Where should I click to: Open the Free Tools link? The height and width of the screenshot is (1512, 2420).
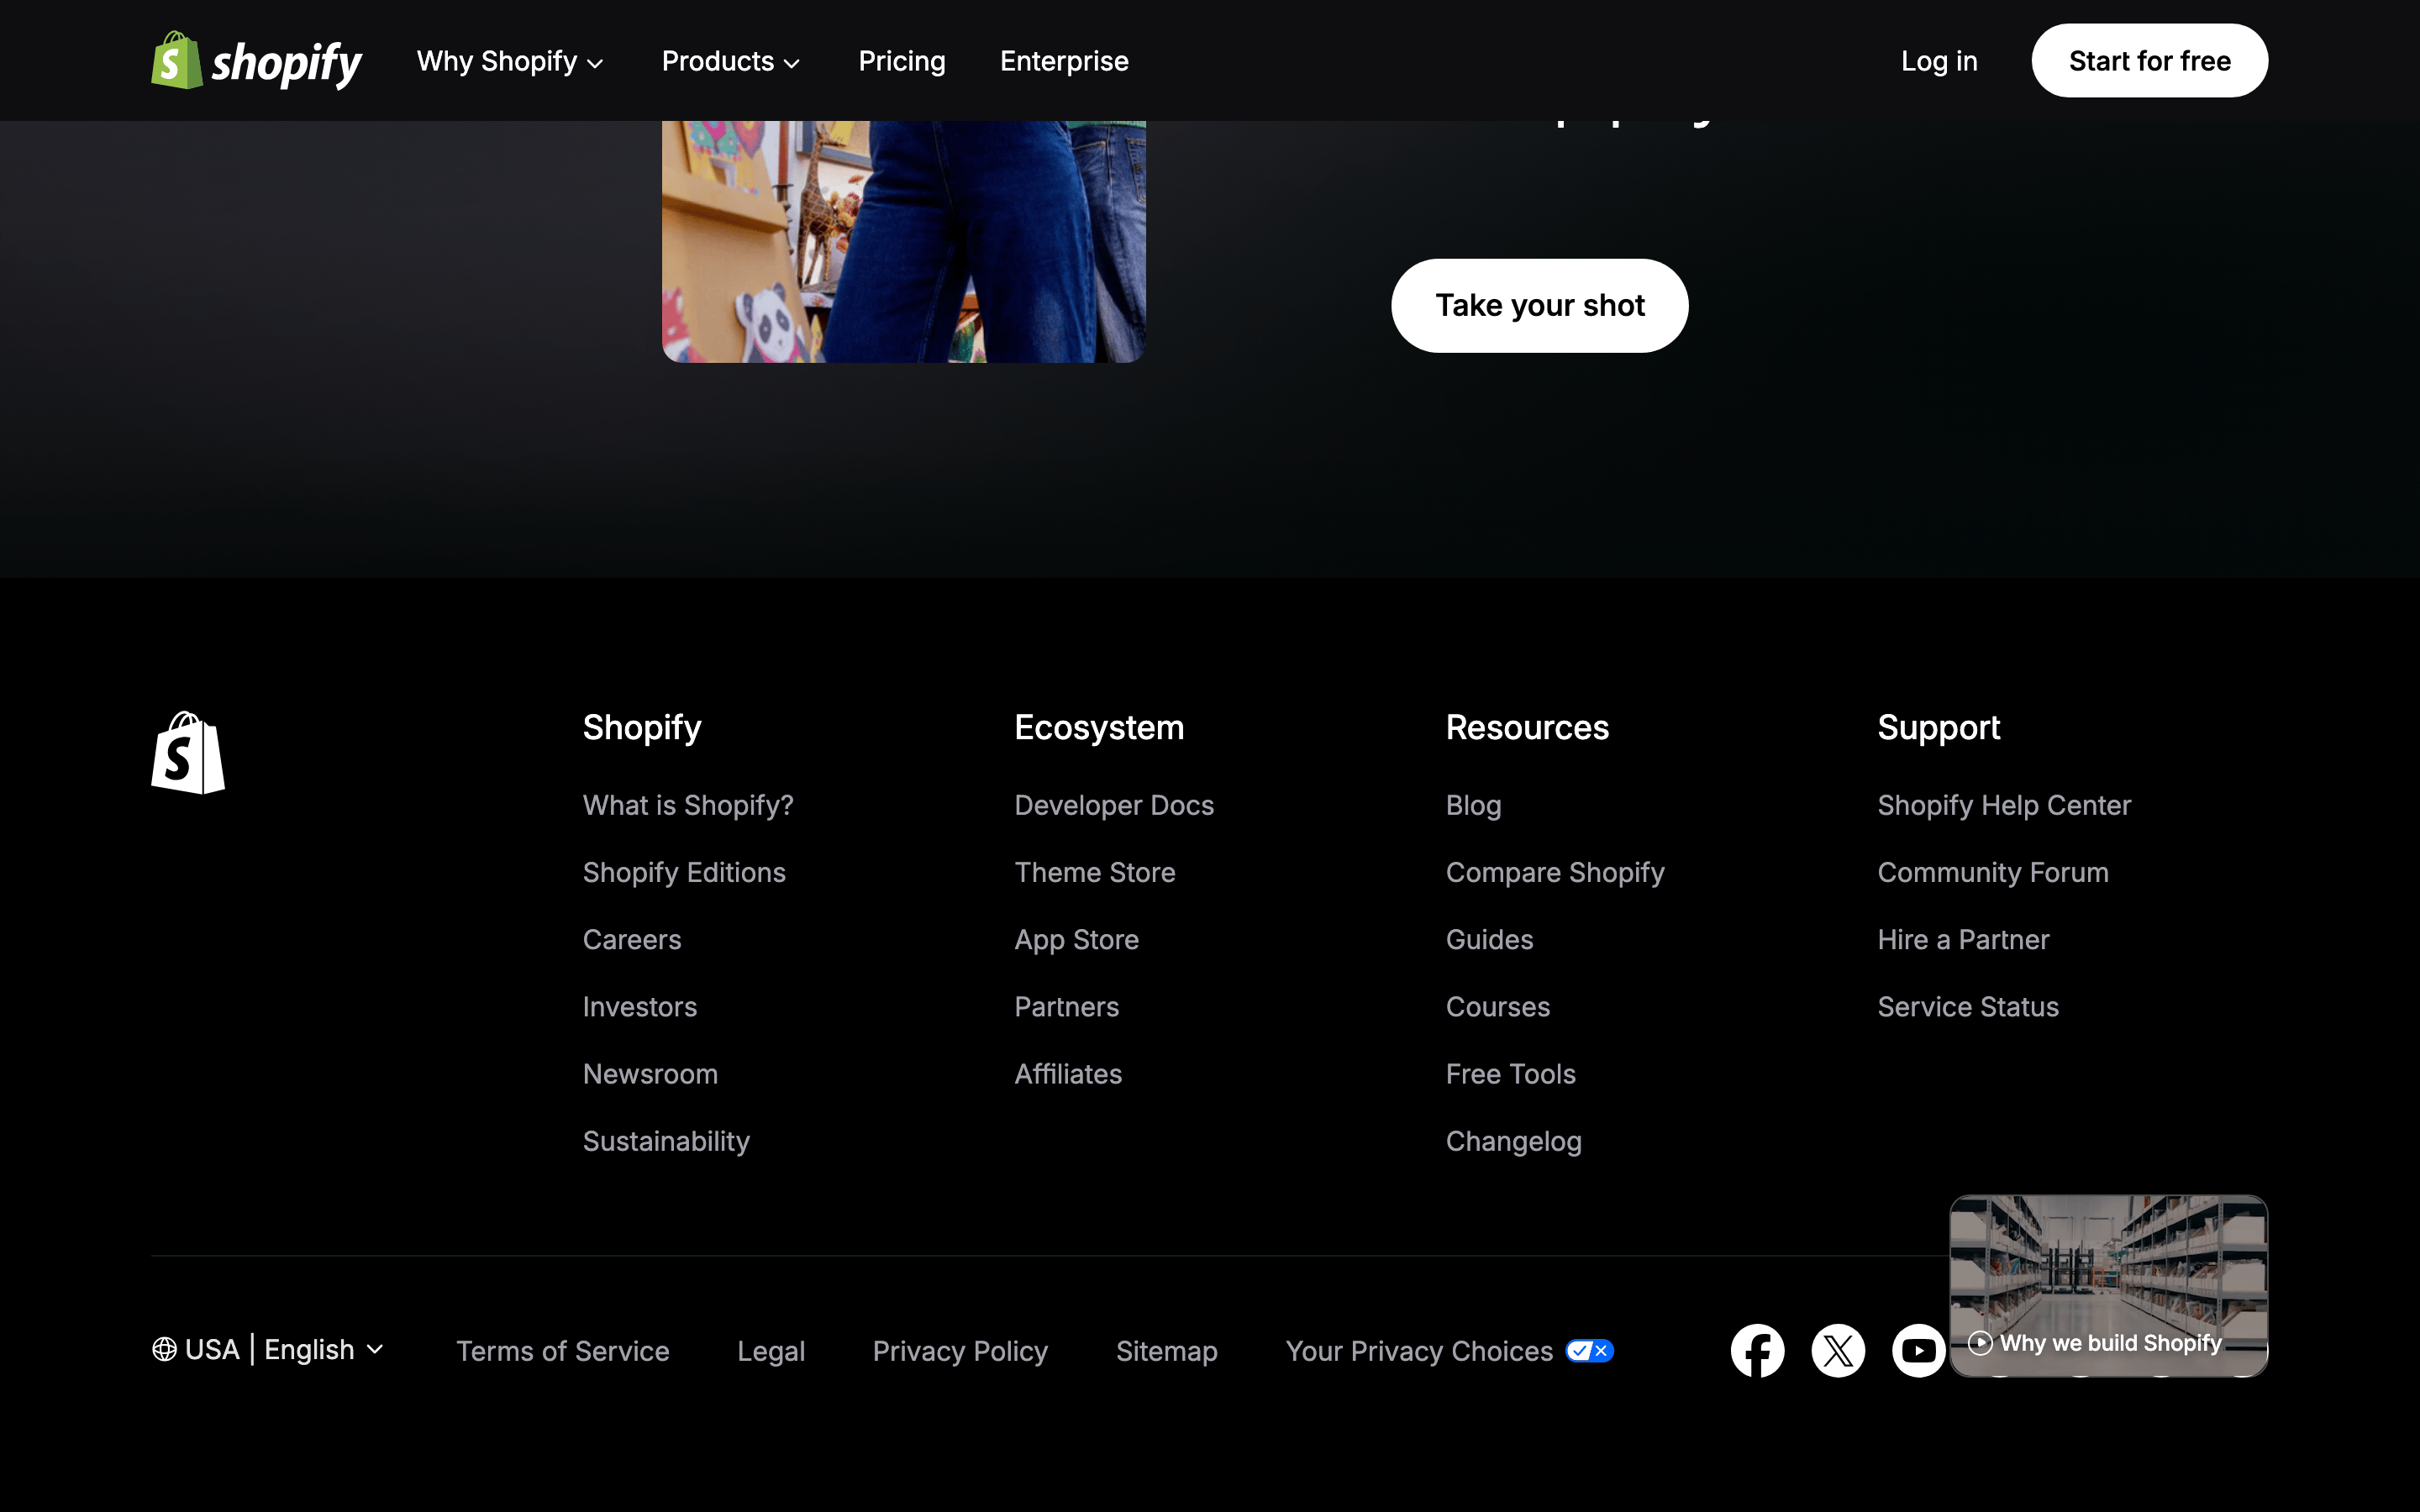(x=1511, y=1074)
